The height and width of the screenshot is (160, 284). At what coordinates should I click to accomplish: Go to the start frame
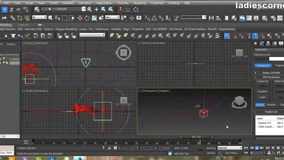[246, 148]
